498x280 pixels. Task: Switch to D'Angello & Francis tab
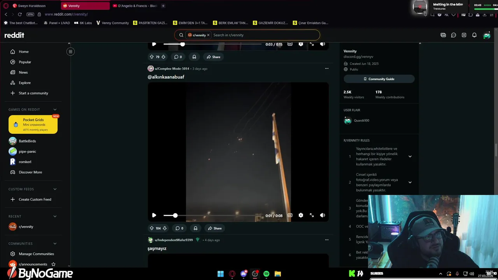(x=135, y=6)
